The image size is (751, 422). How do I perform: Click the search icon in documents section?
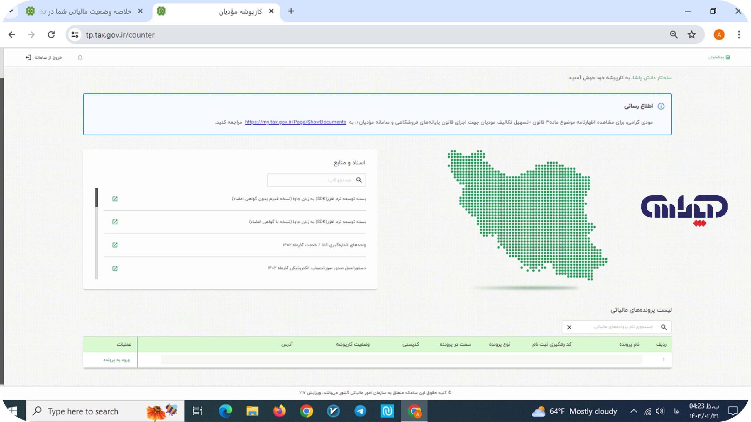point(359,180)
